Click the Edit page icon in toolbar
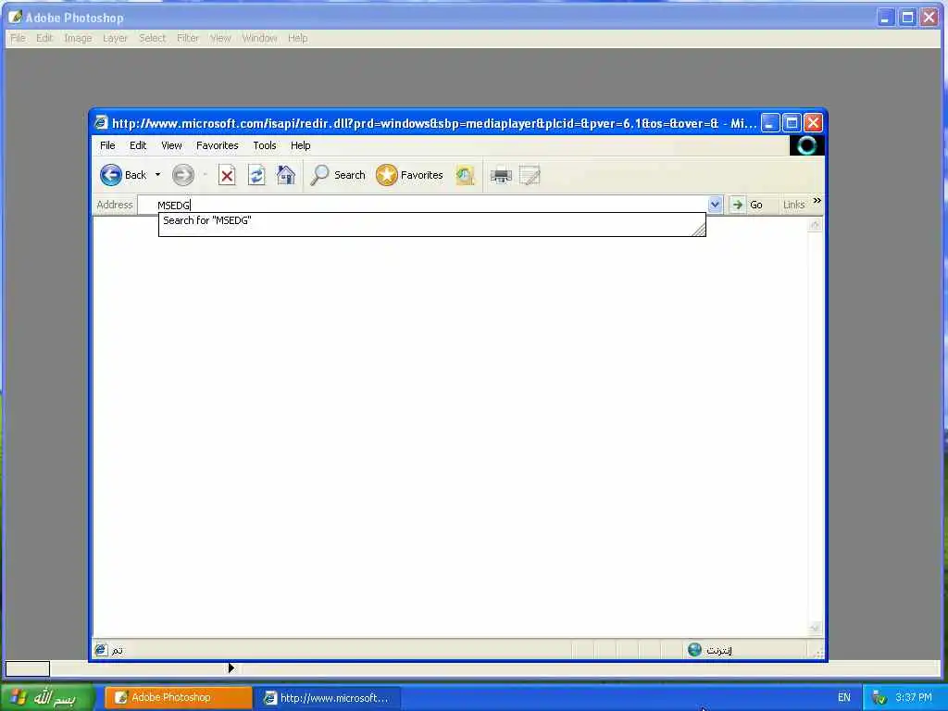This screenshot has height=711, width=948. point(530,175)
